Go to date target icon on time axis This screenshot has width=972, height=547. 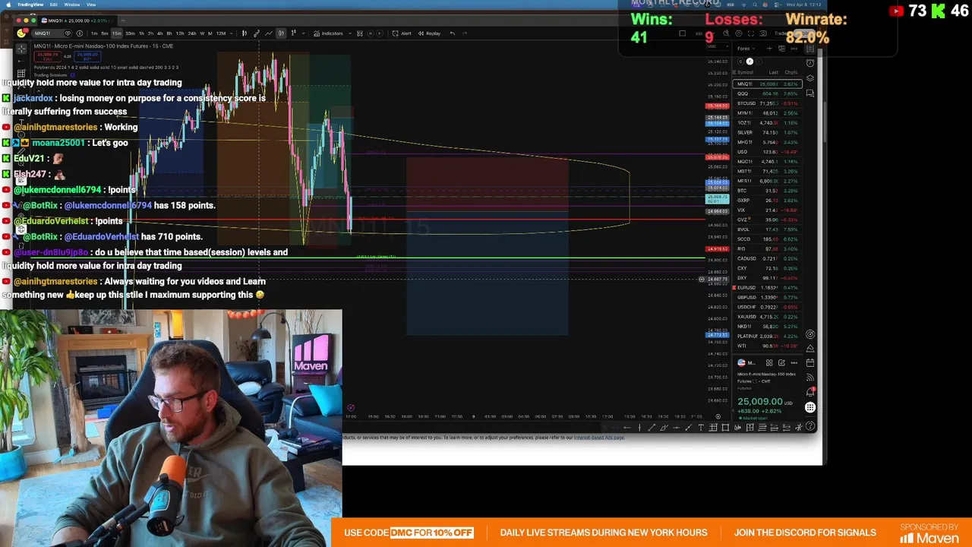click(718, 416)
